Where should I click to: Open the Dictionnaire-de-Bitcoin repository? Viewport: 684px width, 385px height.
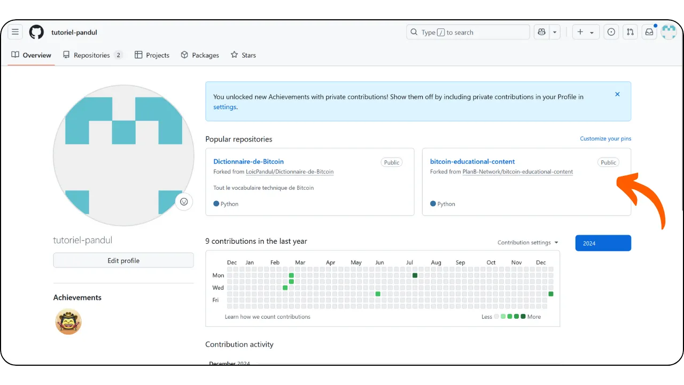[x=248, y=161]
